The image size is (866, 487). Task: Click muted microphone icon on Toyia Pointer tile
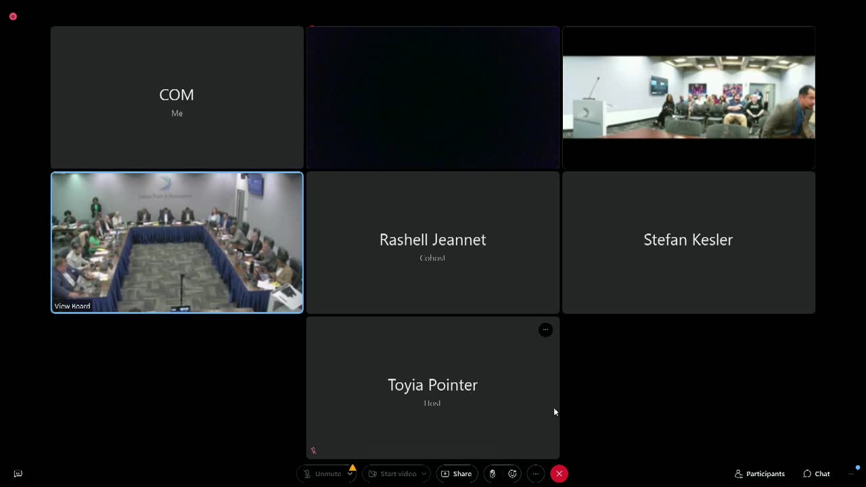coord(313,450)
